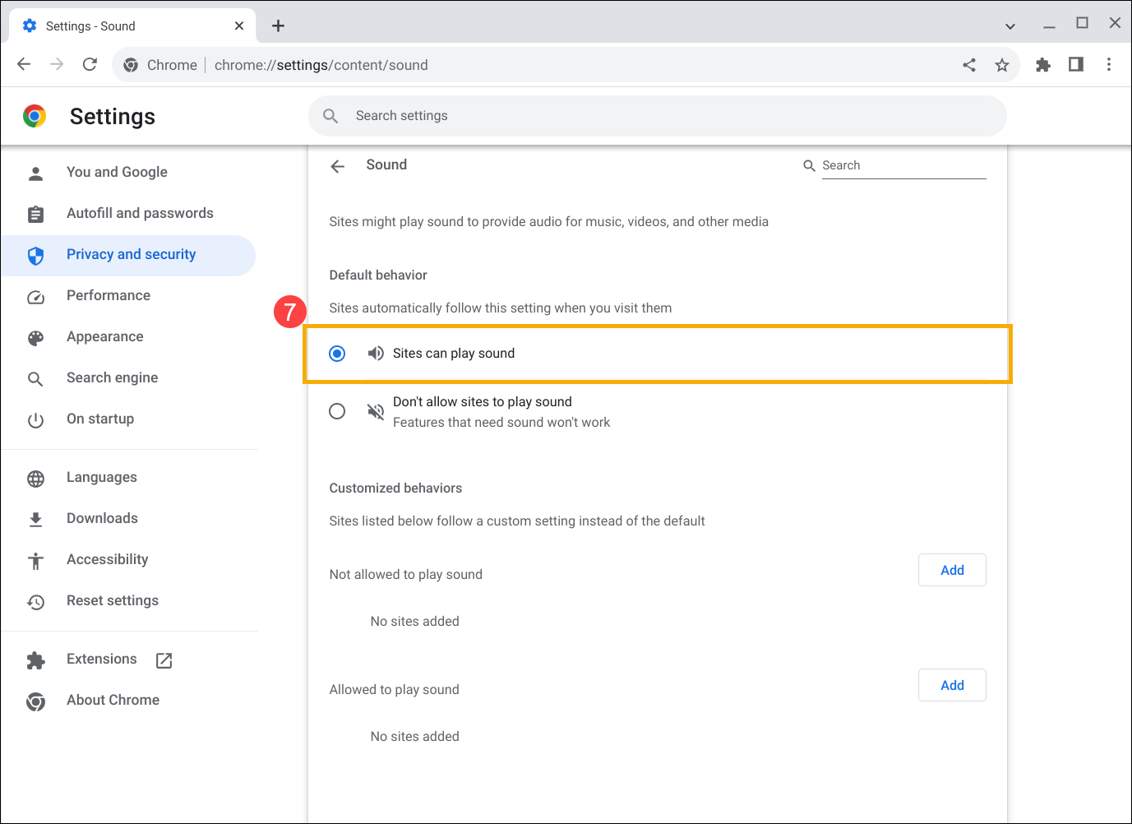Image resolution: width=1132 pixels, height=824 pixels.
Task: Share this page via share icon
Action: pyautogui.click(x=969, y=65)
